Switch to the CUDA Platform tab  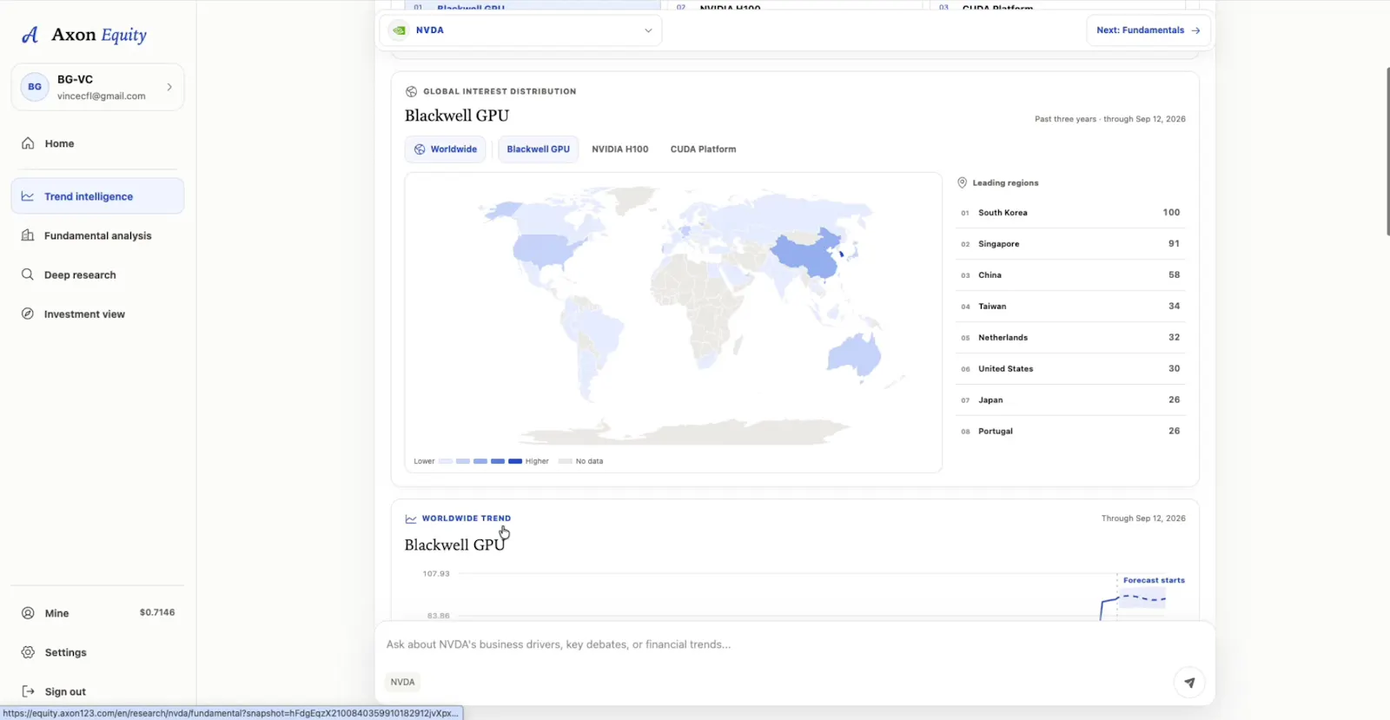click(x=703, y=149)
